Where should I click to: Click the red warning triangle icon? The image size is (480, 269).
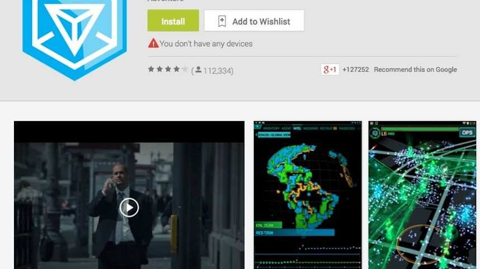pyautogui.click(x=153, y=43)
